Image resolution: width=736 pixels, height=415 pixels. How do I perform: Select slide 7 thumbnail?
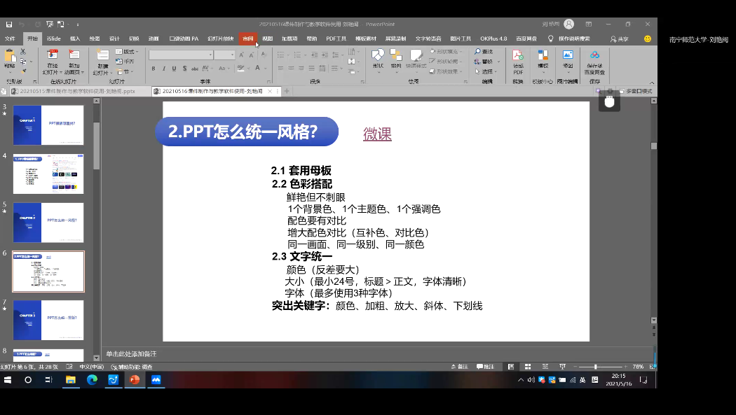(x=48, y=321)
